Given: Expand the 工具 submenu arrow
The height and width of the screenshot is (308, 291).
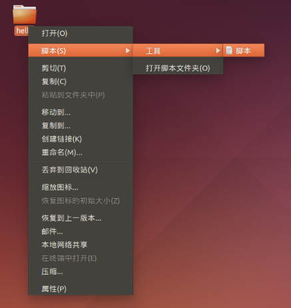Looking at the screenshot, I should (x=218, y=51).
